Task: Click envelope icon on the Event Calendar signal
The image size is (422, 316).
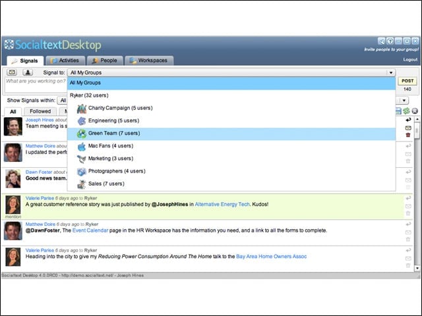Action: pos(408,232)
